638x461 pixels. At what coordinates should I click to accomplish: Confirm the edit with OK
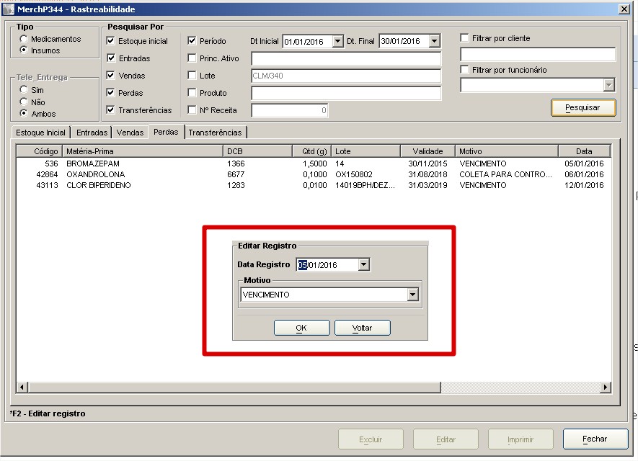[x=301, y=328]
